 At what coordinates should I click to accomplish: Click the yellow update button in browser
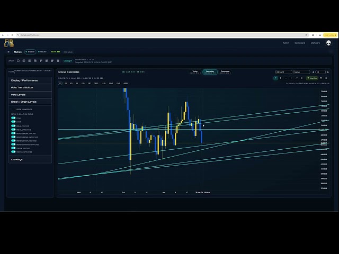(x=330, y=35)
